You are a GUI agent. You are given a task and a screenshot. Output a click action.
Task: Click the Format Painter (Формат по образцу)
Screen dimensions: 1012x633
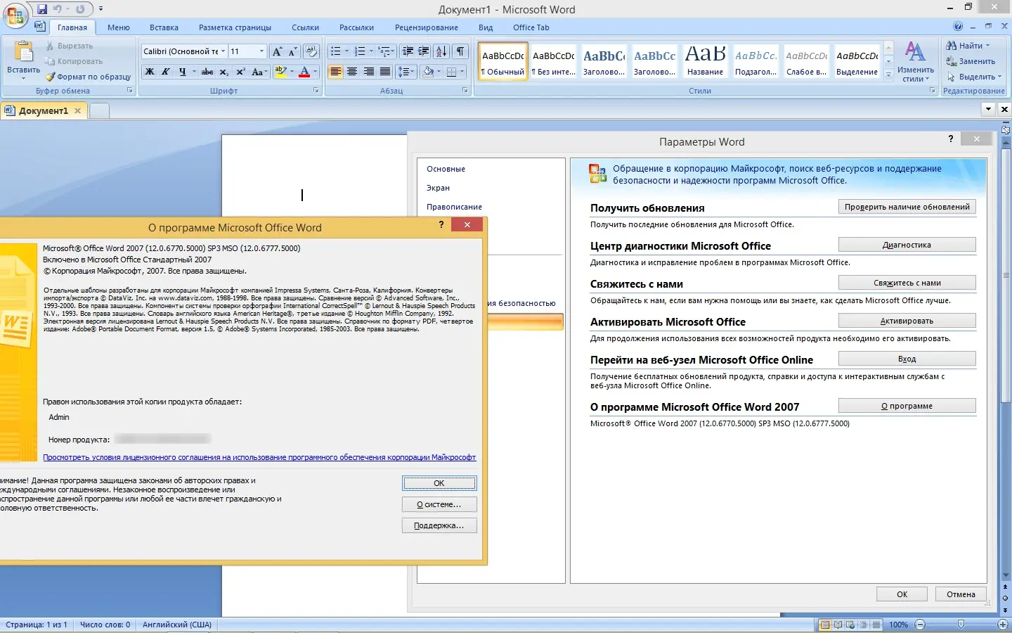click(x=89, y=77)
